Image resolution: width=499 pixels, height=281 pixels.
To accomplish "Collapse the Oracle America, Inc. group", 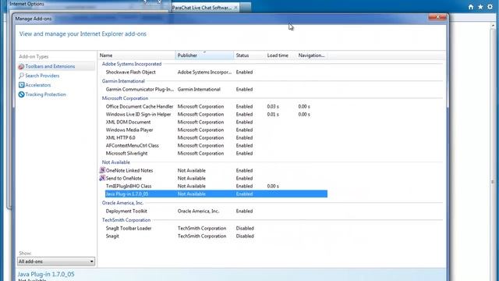I will click(x=122, y=203).
